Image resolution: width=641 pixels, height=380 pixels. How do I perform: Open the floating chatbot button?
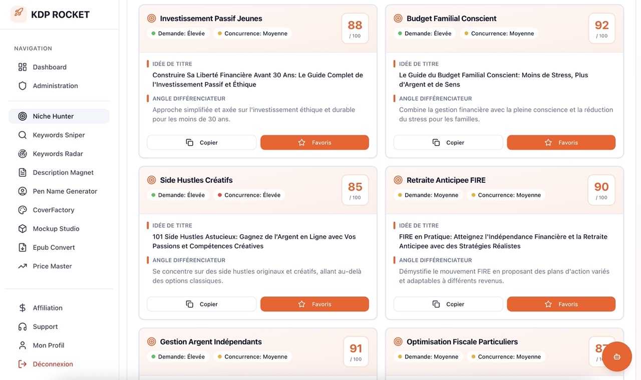tap(616, 356)
